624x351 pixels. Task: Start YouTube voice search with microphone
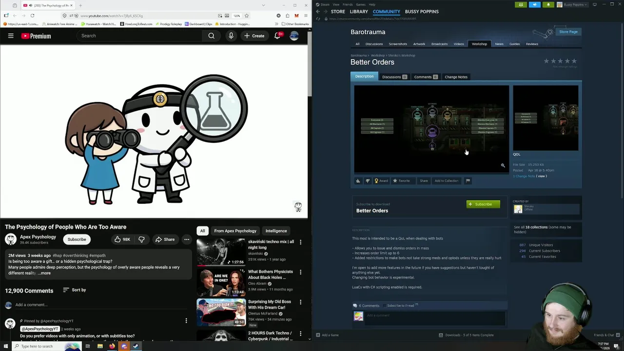231,36
